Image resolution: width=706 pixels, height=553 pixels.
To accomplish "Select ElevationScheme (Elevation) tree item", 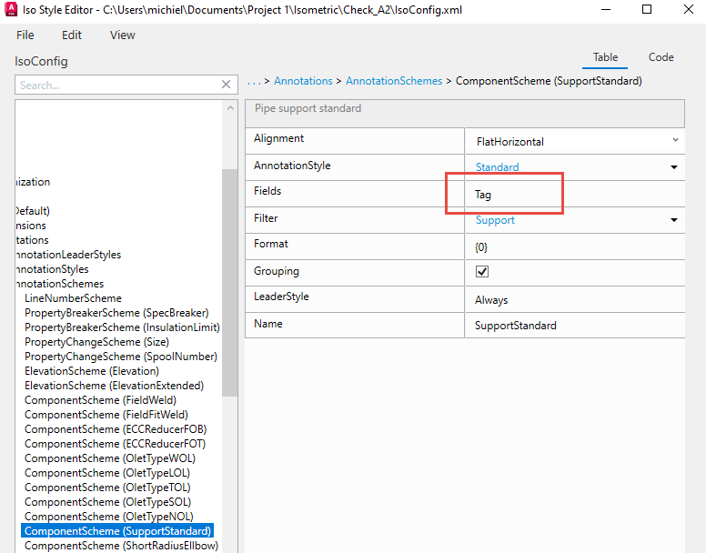I will (x=92, y=371).
